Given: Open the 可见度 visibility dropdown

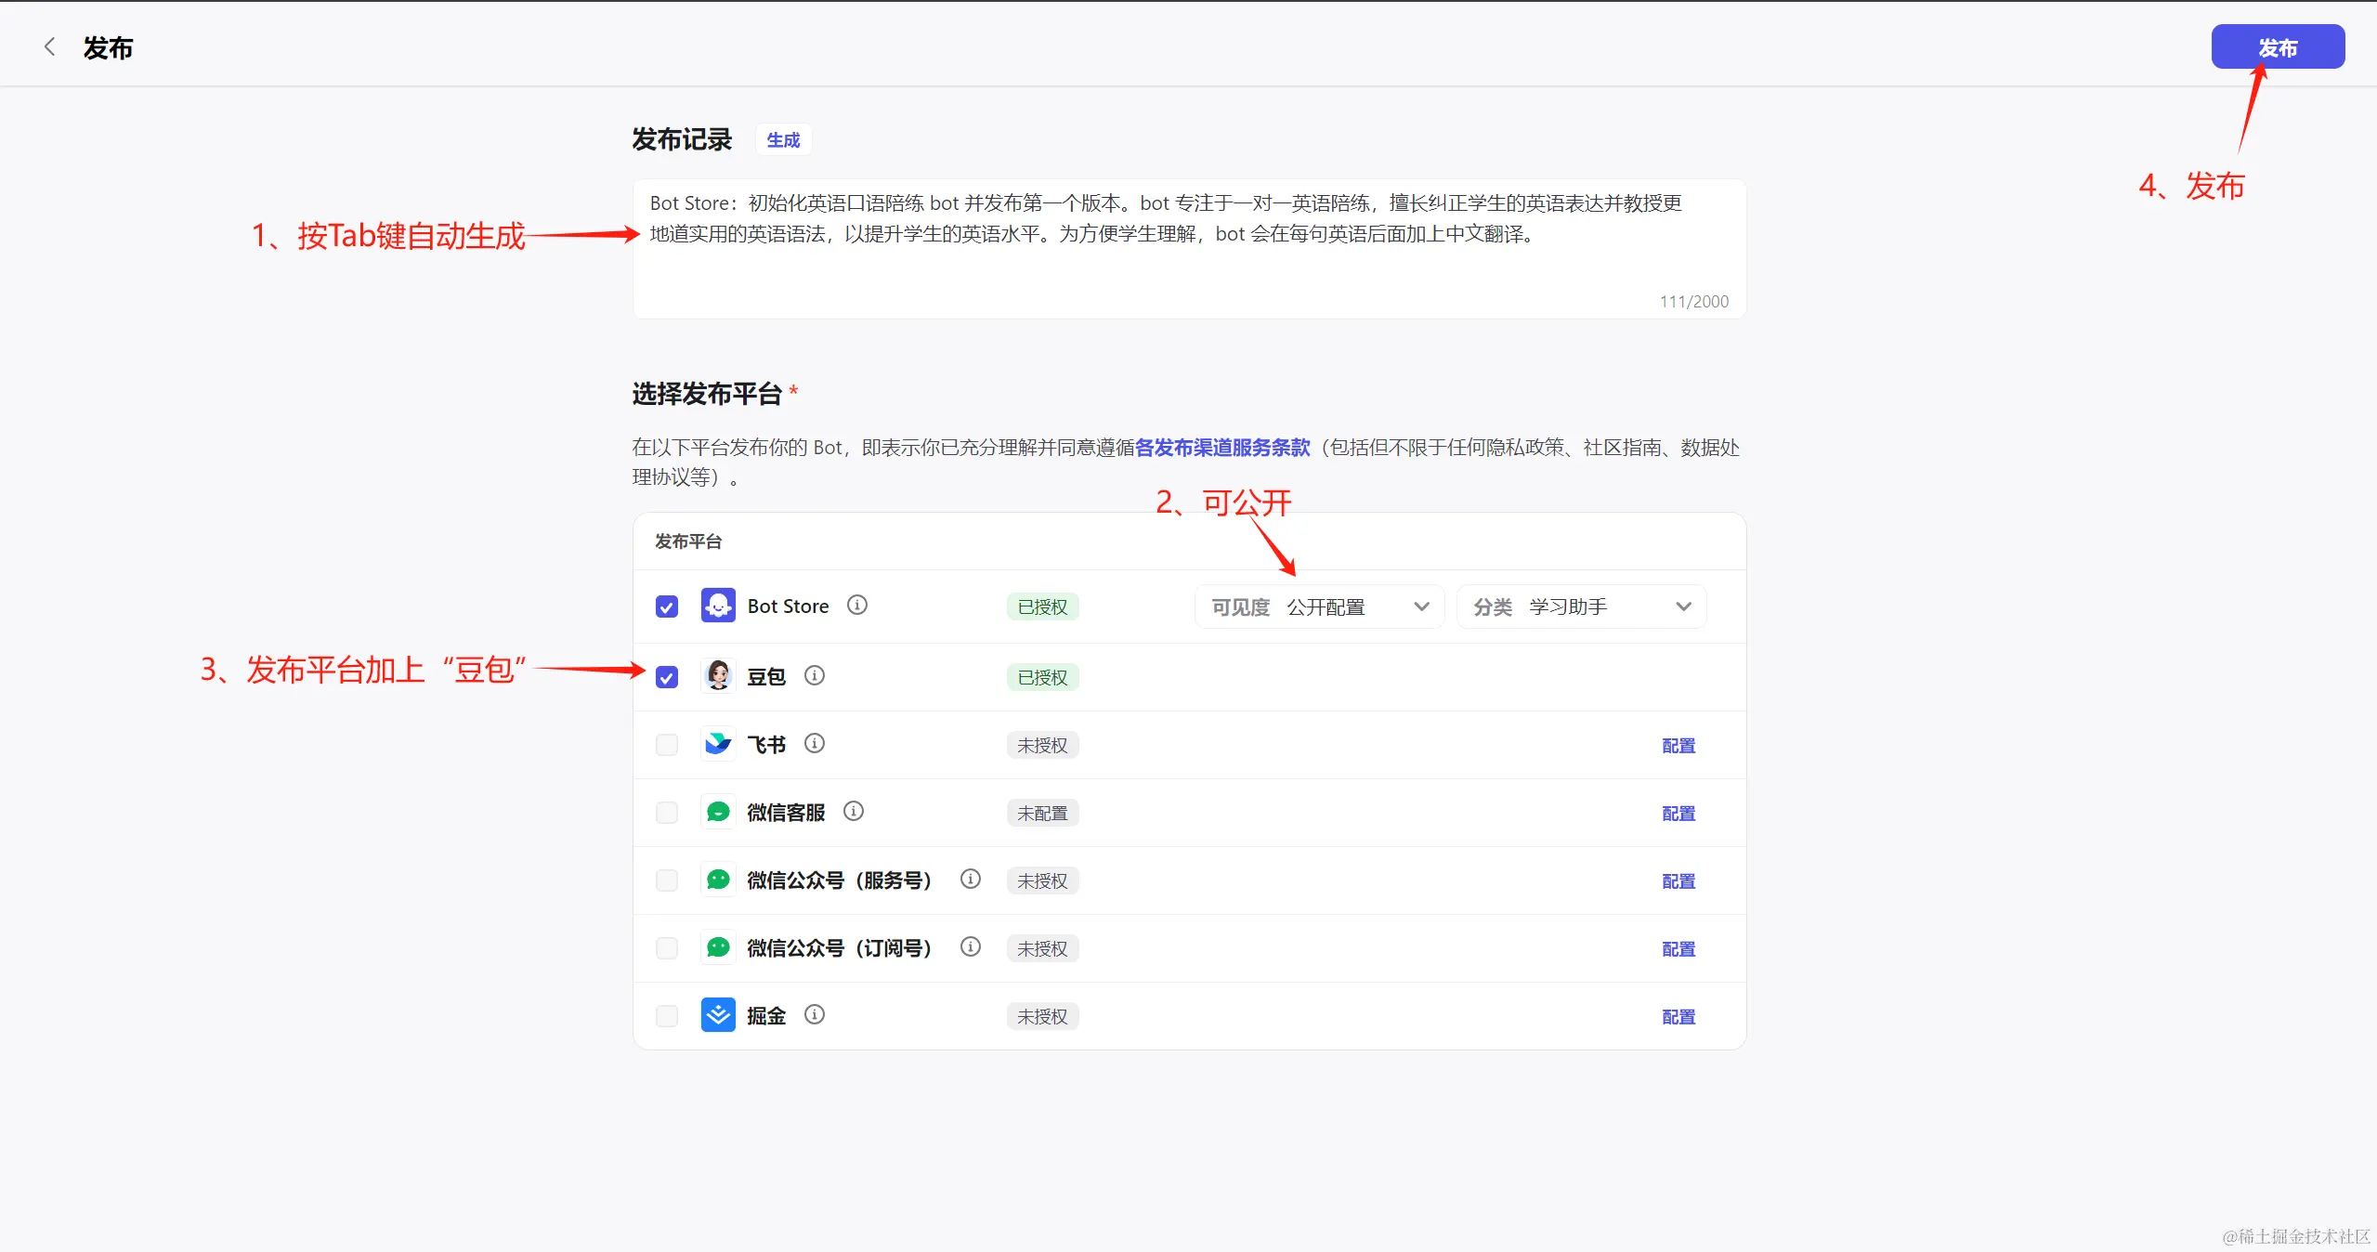Looking at the screenshot, I should click(1319, 606).
